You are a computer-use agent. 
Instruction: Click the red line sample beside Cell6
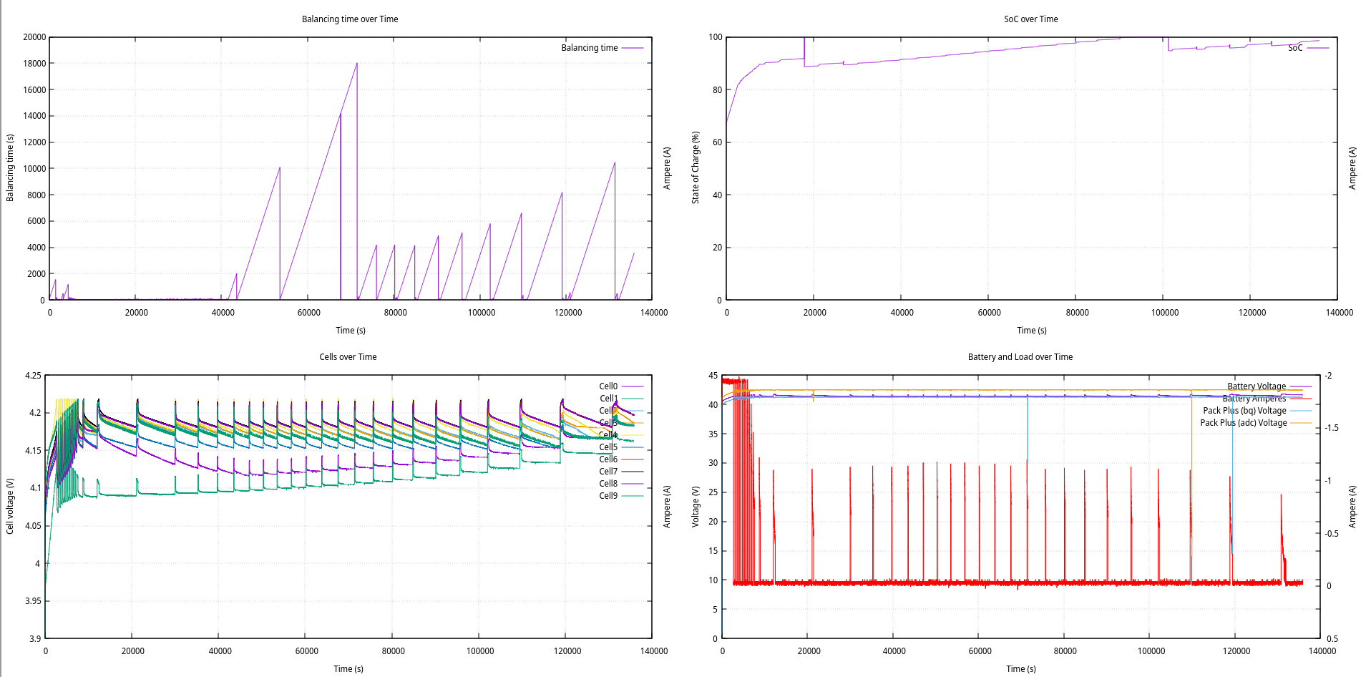click(x=633, y=459)
